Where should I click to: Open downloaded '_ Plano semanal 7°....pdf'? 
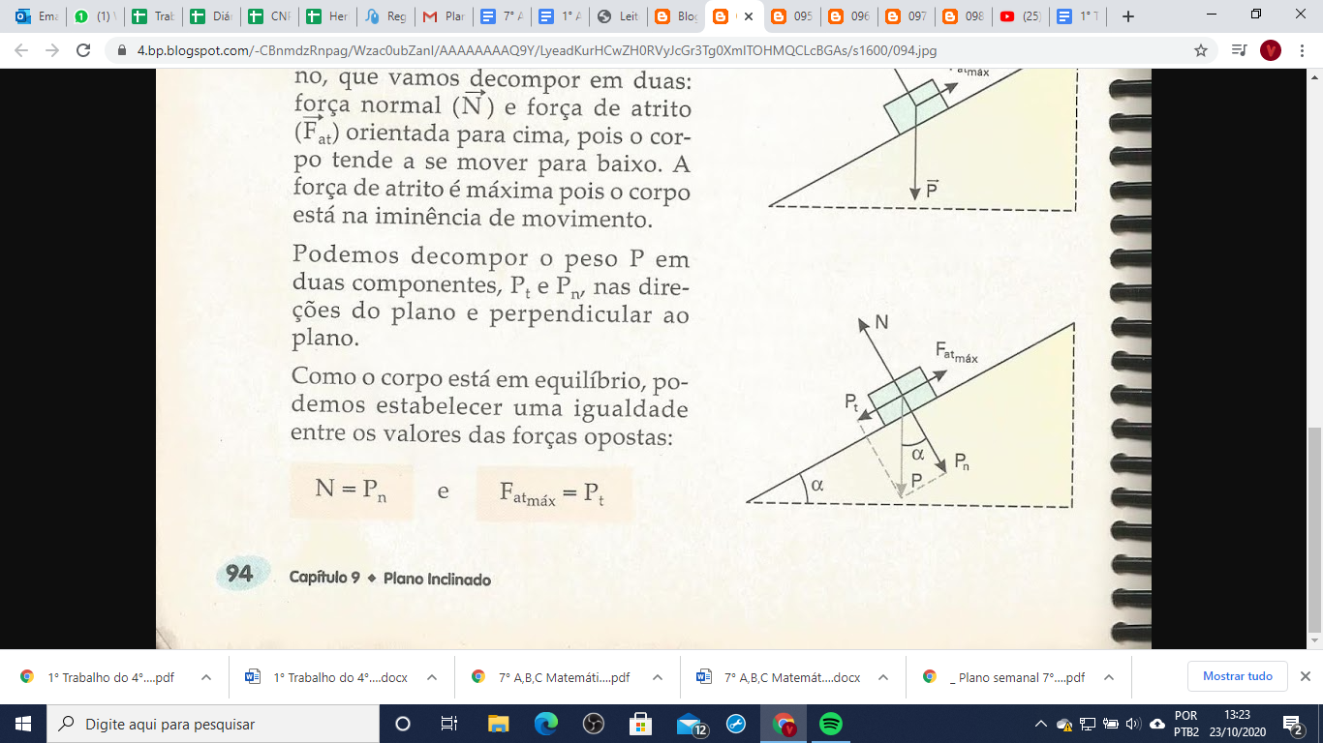coord(1005,677)
